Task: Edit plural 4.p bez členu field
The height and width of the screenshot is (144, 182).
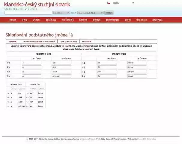Action: click(x=107, y=67)
